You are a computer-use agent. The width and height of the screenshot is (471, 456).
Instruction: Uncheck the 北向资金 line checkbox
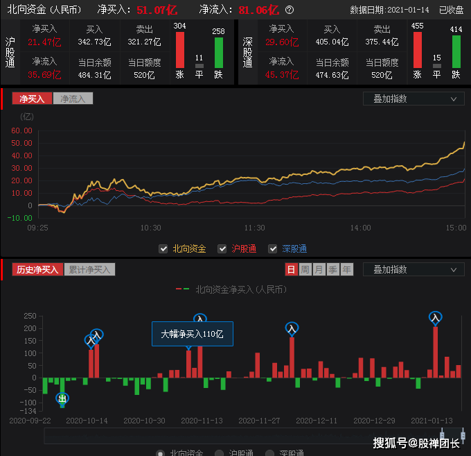coord(163,249)
